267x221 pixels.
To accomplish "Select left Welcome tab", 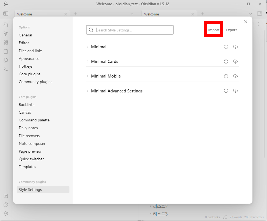I will [x=42, y=14].
